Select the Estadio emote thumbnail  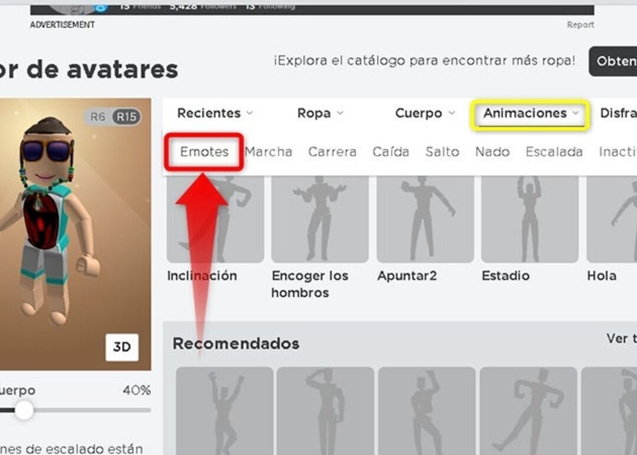click(530, 219)
